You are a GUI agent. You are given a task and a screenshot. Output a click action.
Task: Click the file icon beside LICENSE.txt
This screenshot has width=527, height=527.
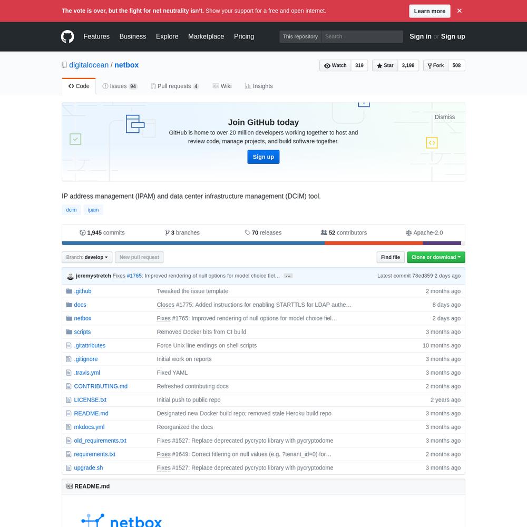(x=69, y=400)
